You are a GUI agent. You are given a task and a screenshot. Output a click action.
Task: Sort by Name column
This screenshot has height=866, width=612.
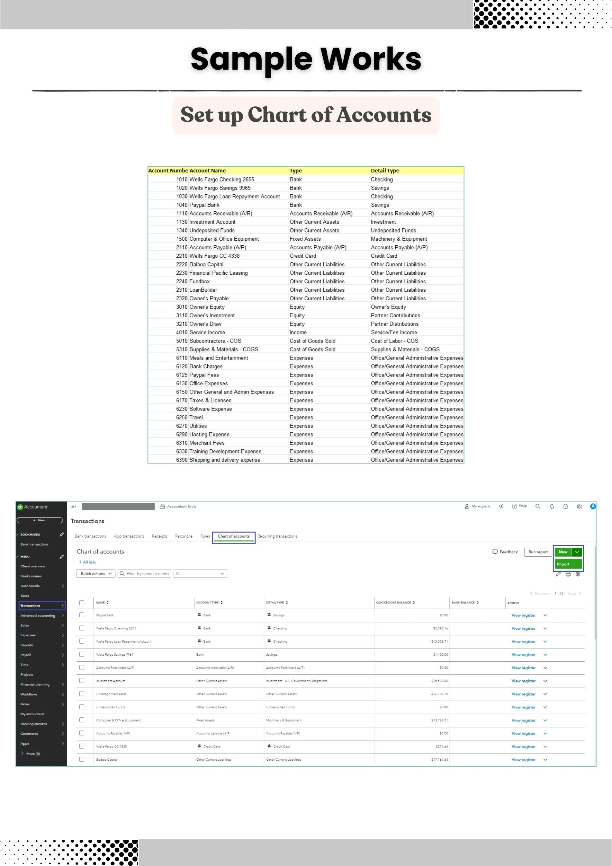pos(102,602)
